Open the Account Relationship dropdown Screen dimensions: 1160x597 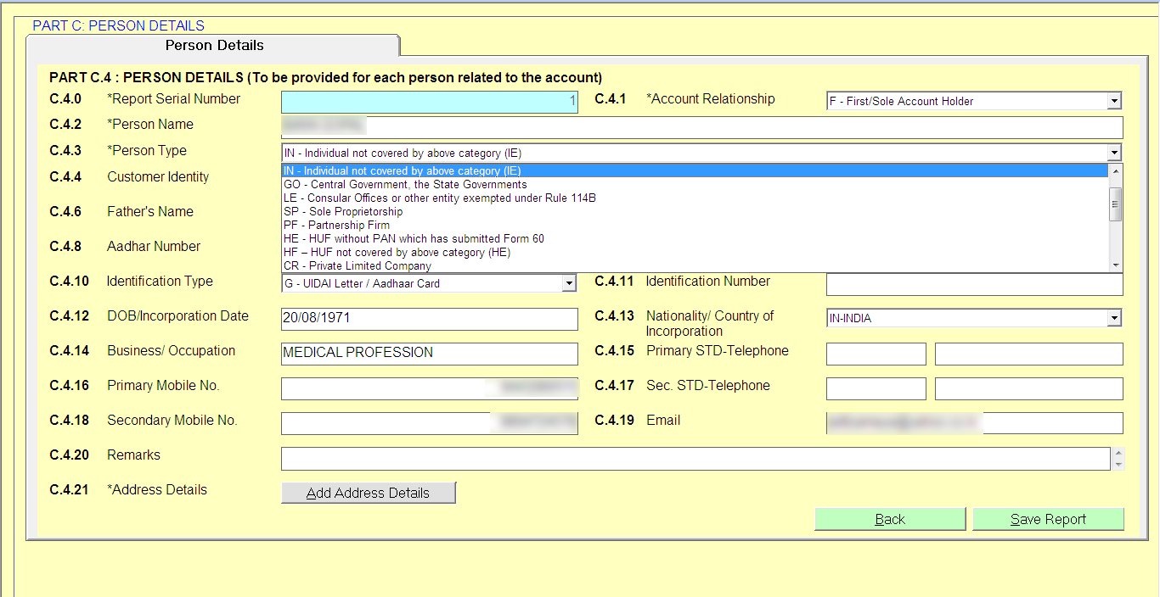tap(1113, 102)
